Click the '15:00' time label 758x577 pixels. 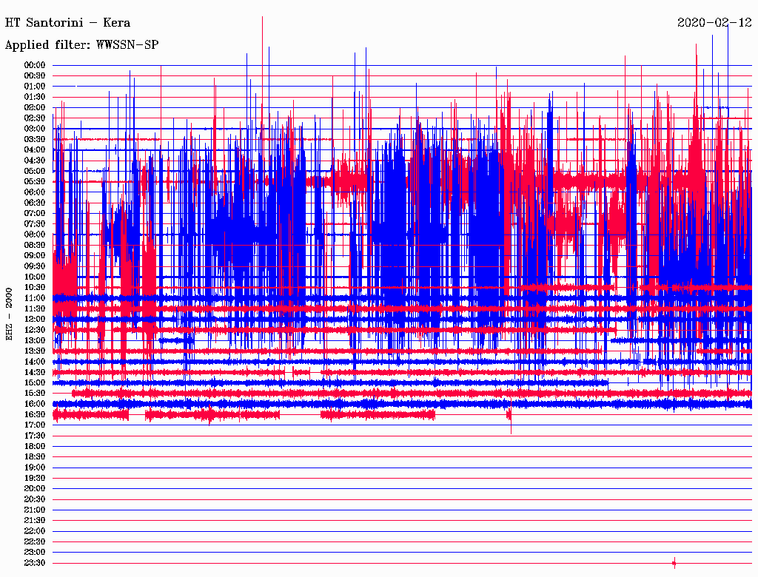click(x=35, y=382)
